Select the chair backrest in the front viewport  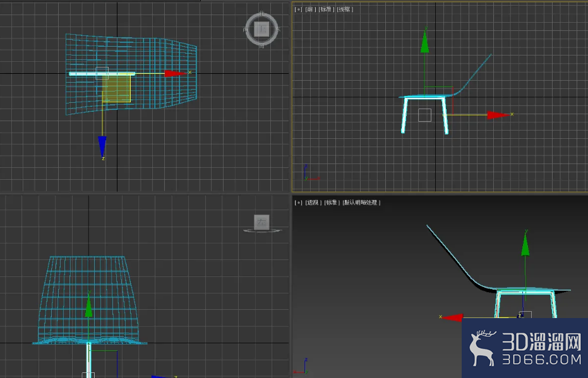pyautogui.click(x=475, y=73)
